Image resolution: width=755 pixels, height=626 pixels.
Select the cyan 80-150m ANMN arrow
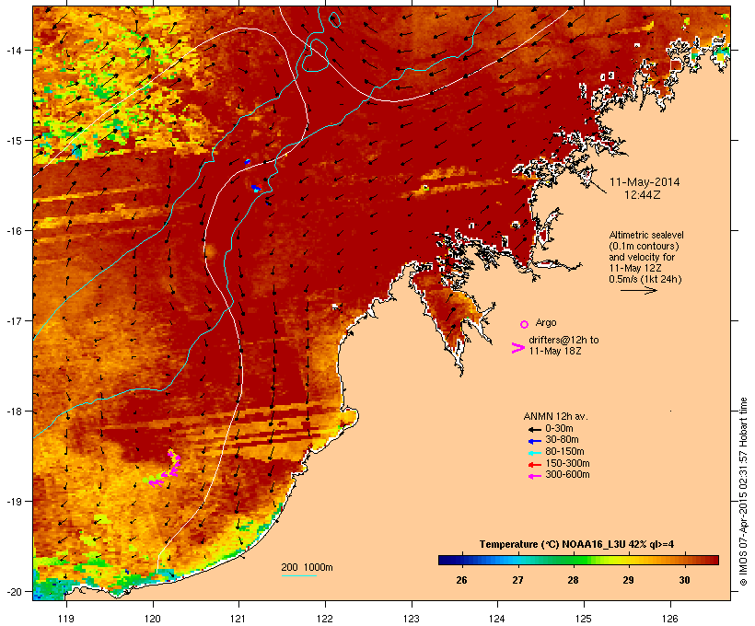point(534,453)
